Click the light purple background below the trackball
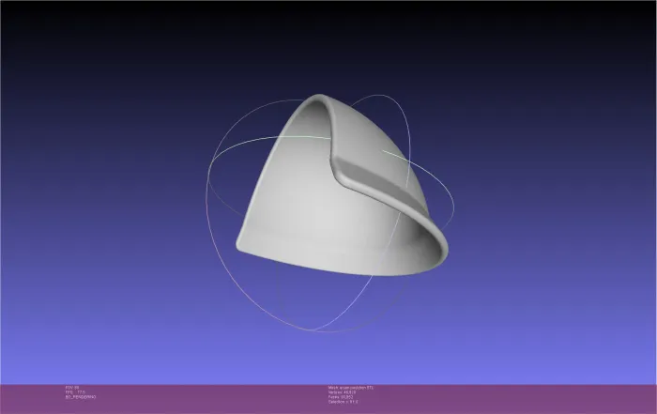The image size is (657, 414). [x=327, y=360]
